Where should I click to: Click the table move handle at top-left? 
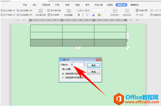(x=29, y=24)
